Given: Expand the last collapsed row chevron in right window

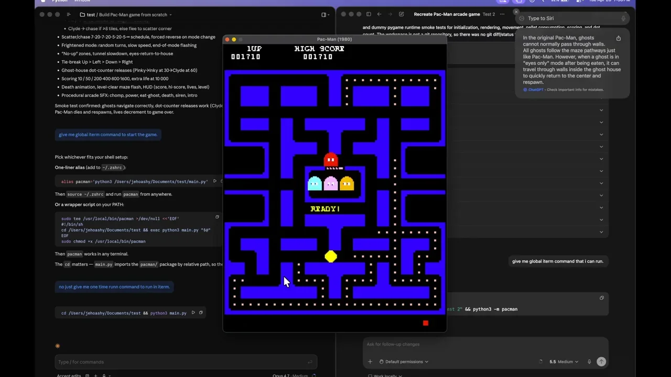Looking at the screenshot, I should [601, 231].
